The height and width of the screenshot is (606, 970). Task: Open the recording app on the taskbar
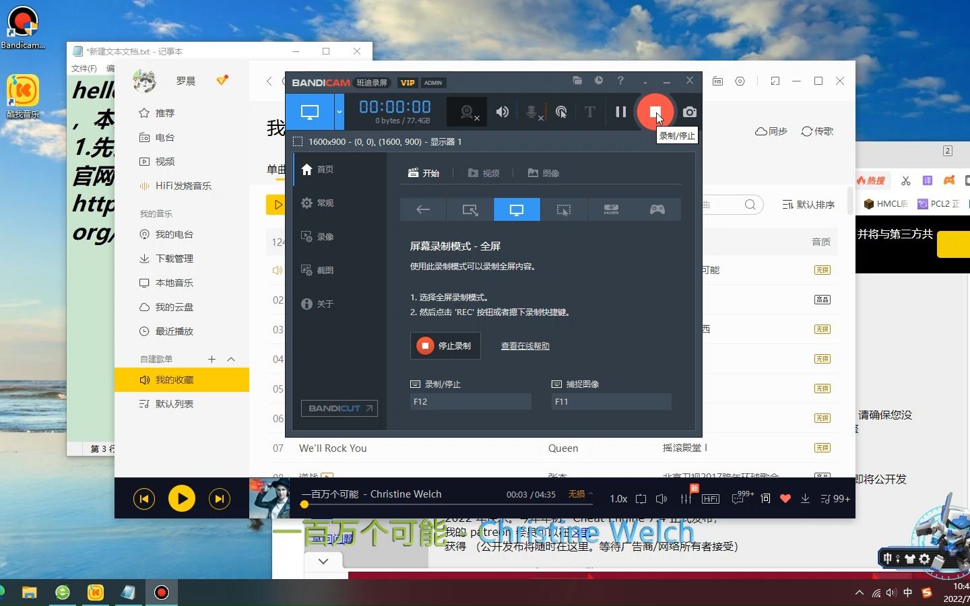[x=162, y=593]
